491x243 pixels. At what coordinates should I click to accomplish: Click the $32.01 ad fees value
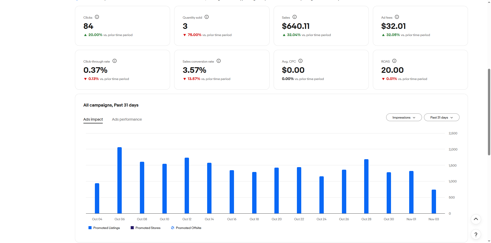[x=393, y=26]
